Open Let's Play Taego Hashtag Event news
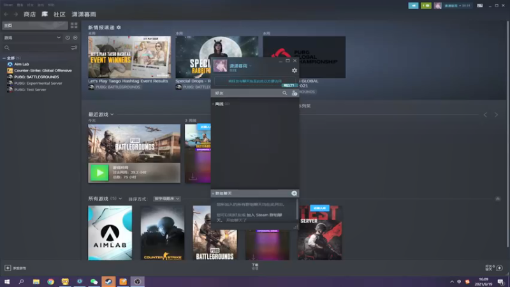Viewport: 510px width, 287px height. coord(129,57)
